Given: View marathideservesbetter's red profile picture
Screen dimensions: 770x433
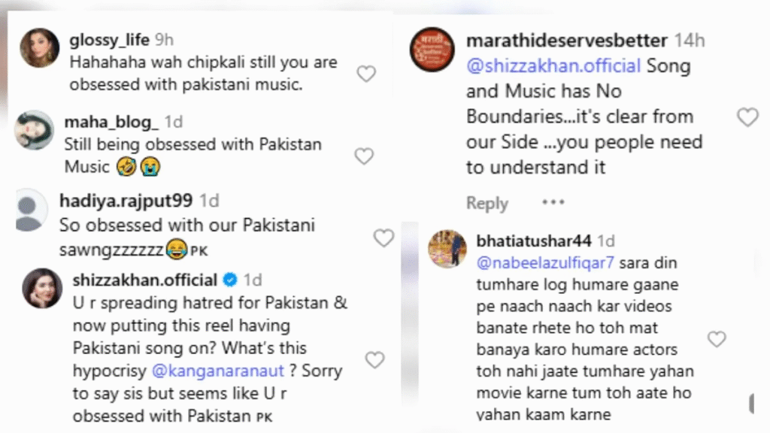Looking at the screenshot, I should point(432,50).
